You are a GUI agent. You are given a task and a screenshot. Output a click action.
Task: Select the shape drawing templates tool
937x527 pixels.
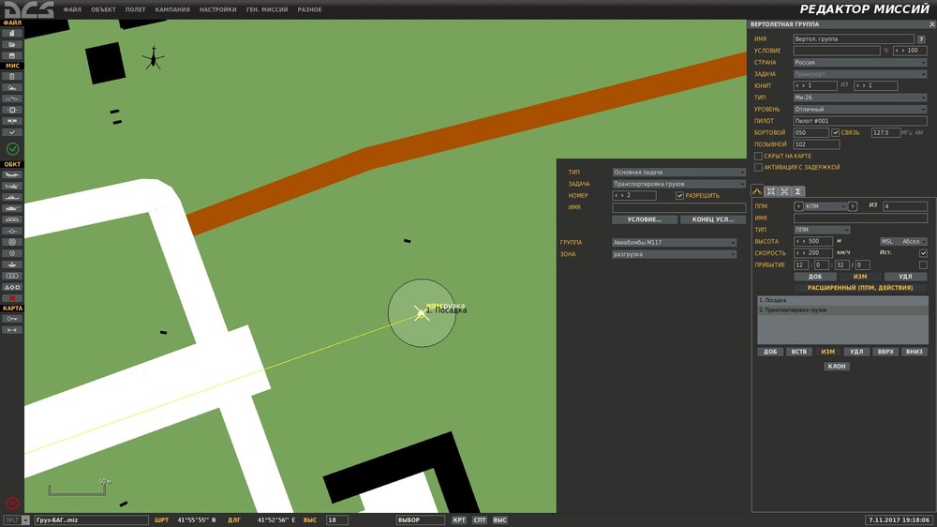(12, 287)
